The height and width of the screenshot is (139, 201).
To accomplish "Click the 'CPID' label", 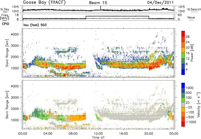I will [6, 24].
